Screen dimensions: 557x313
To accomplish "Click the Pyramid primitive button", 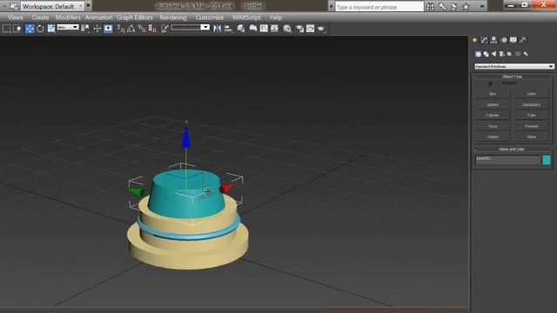I will (531, 126).
